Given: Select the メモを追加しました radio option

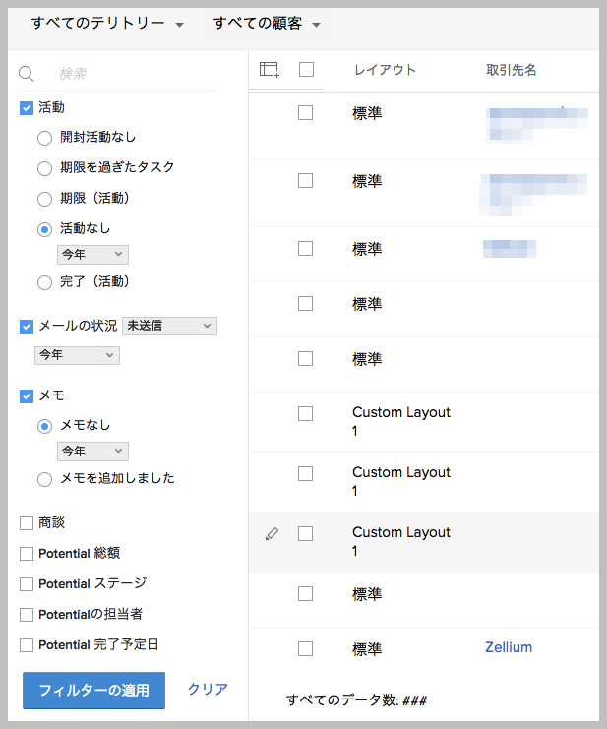Looking at the screenshot, I should [44, 479].
